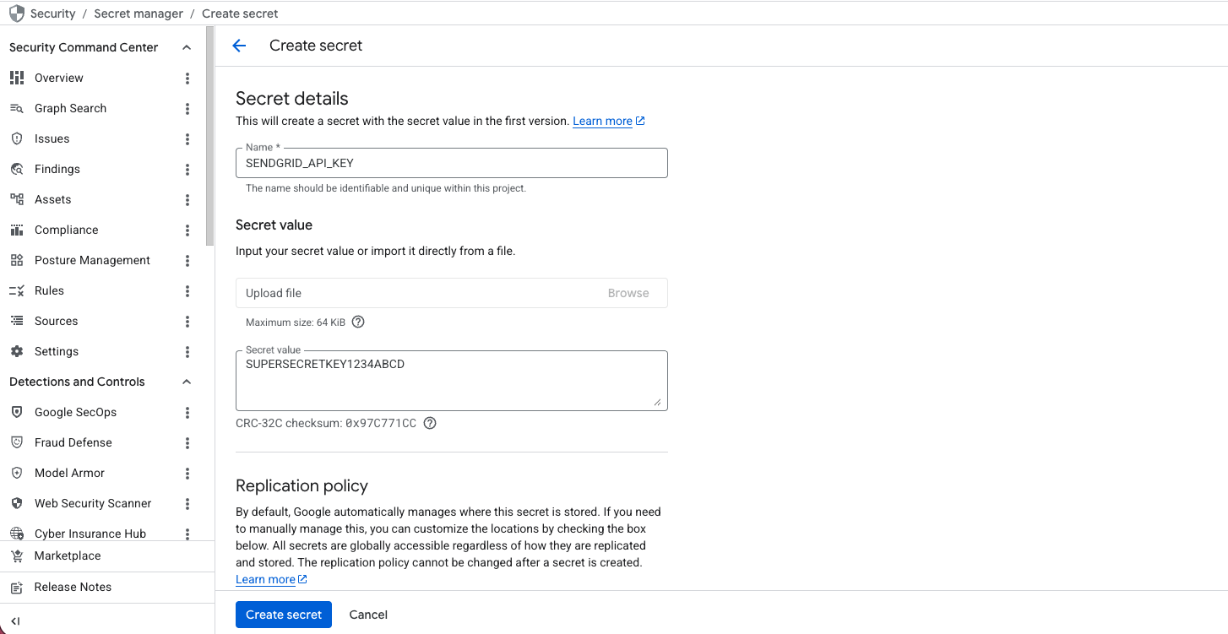
Task: Click the help icon beside CRC-32C checksum
Action: 430,423
